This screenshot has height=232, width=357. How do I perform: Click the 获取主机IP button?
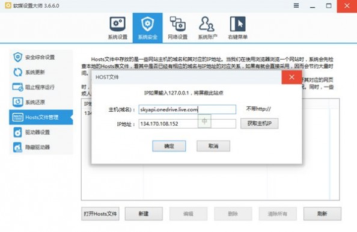coord(259,124)
